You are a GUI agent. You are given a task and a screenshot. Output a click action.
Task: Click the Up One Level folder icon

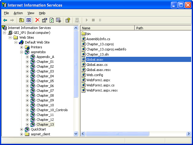coord(21,20)
